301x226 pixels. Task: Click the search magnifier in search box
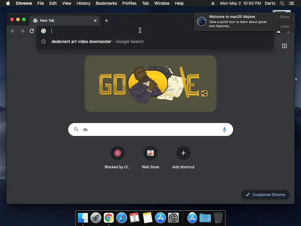(76, 129)
